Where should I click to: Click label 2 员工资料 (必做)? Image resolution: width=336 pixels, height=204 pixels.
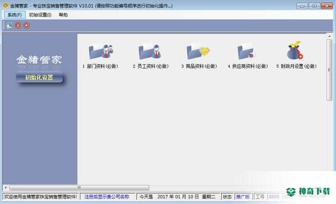[151, 67]
